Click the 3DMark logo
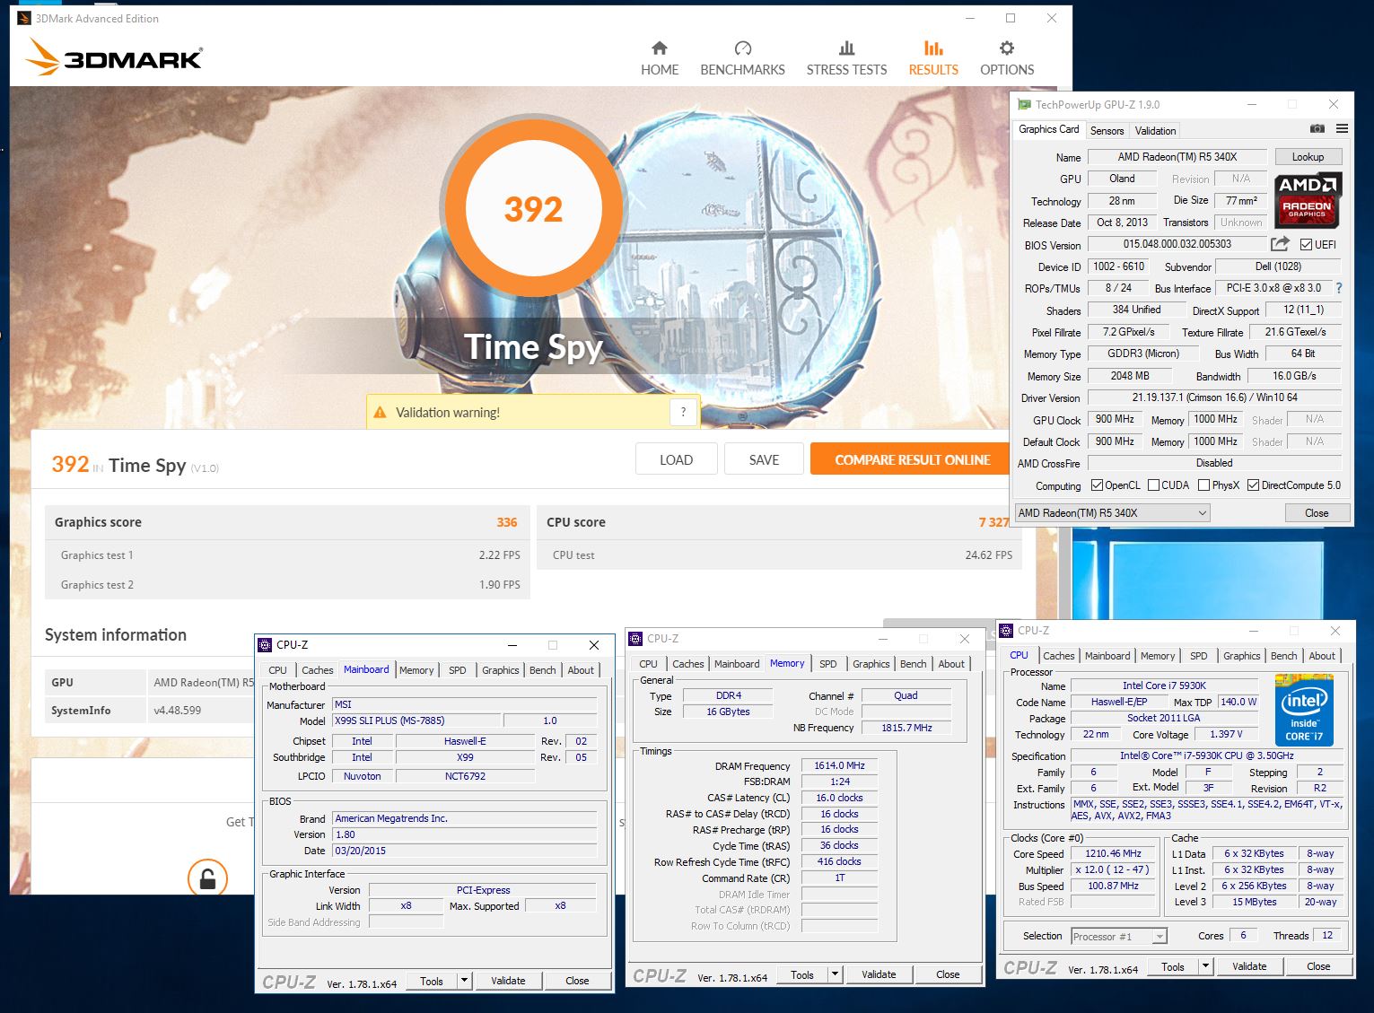The width and height of the screenshot is (1374, 1013). tap(114, 57)
